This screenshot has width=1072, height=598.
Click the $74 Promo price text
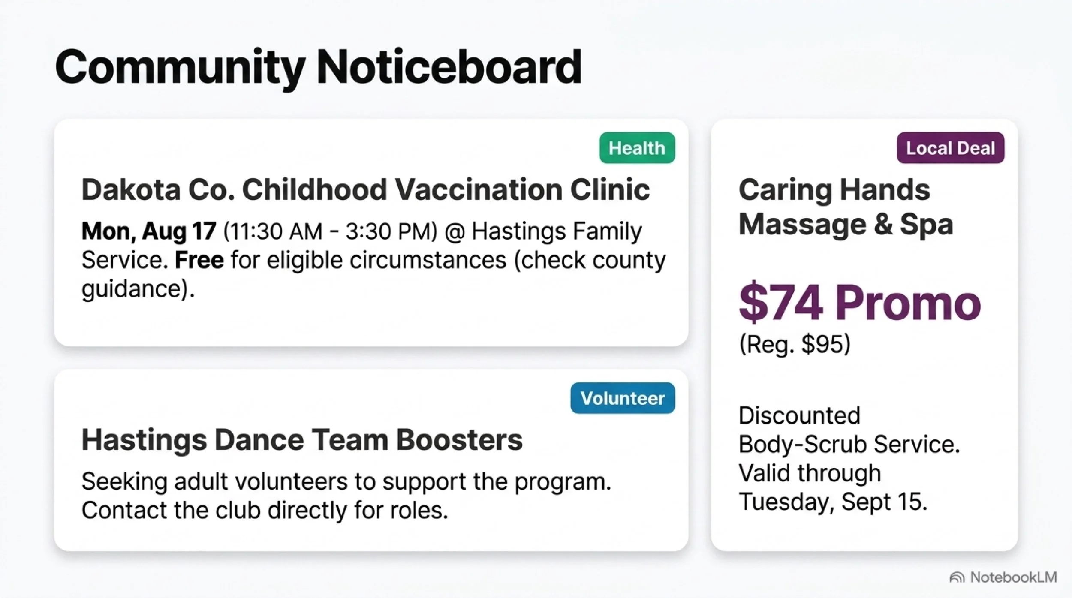pyautogui.click(x=860, y=303)
